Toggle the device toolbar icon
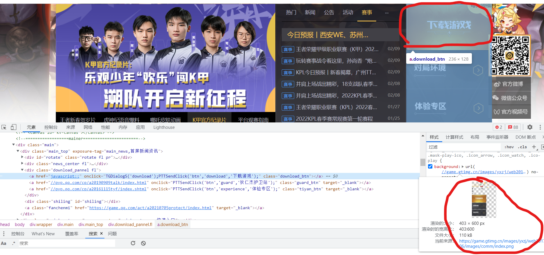This screenshot has width=544, height=255. click(14, 127)
